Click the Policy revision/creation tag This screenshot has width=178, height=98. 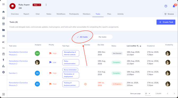pos(71,62)
